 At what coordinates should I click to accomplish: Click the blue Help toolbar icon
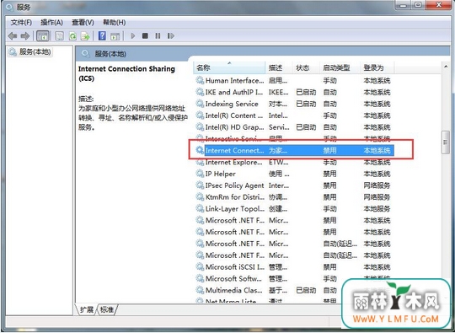102,36
